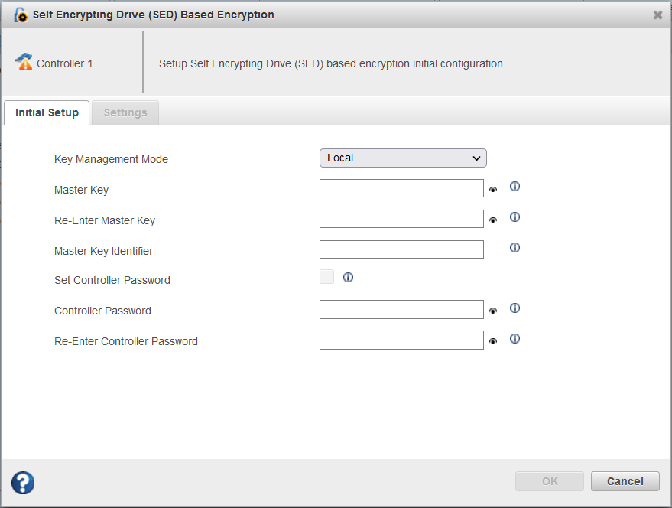Click the info icon beside Master Key Identifier
This screenshot has height=508, width=672.
pyautogui.click(x=515, y=247)
